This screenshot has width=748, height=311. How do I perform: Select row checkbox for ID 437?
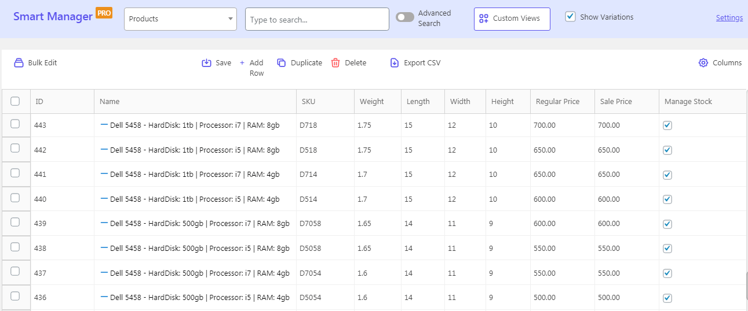click(x=15, y=271)
